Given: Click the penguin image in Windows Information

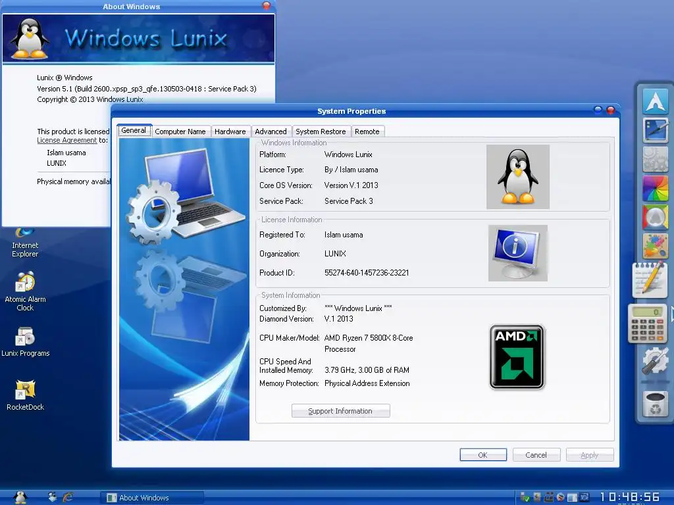Looking at the screenshot, I should click(x=518, y=177).
